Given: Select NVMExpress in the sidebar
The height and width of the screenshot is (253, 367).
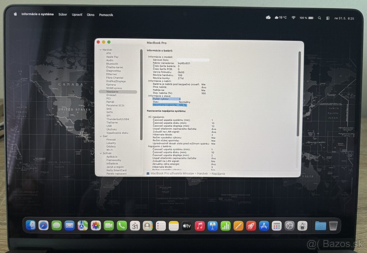Looking at the screenshot, I should 114,88.
